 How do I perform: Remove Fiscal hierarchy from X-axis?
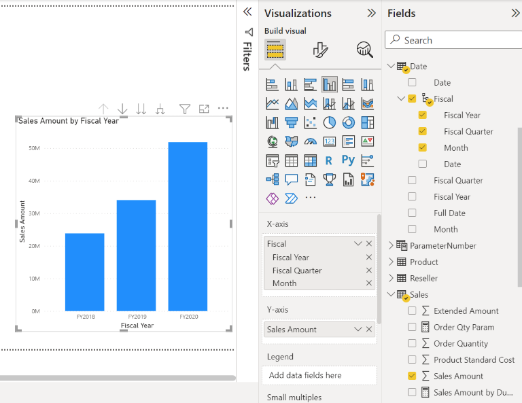click(369, 243)
